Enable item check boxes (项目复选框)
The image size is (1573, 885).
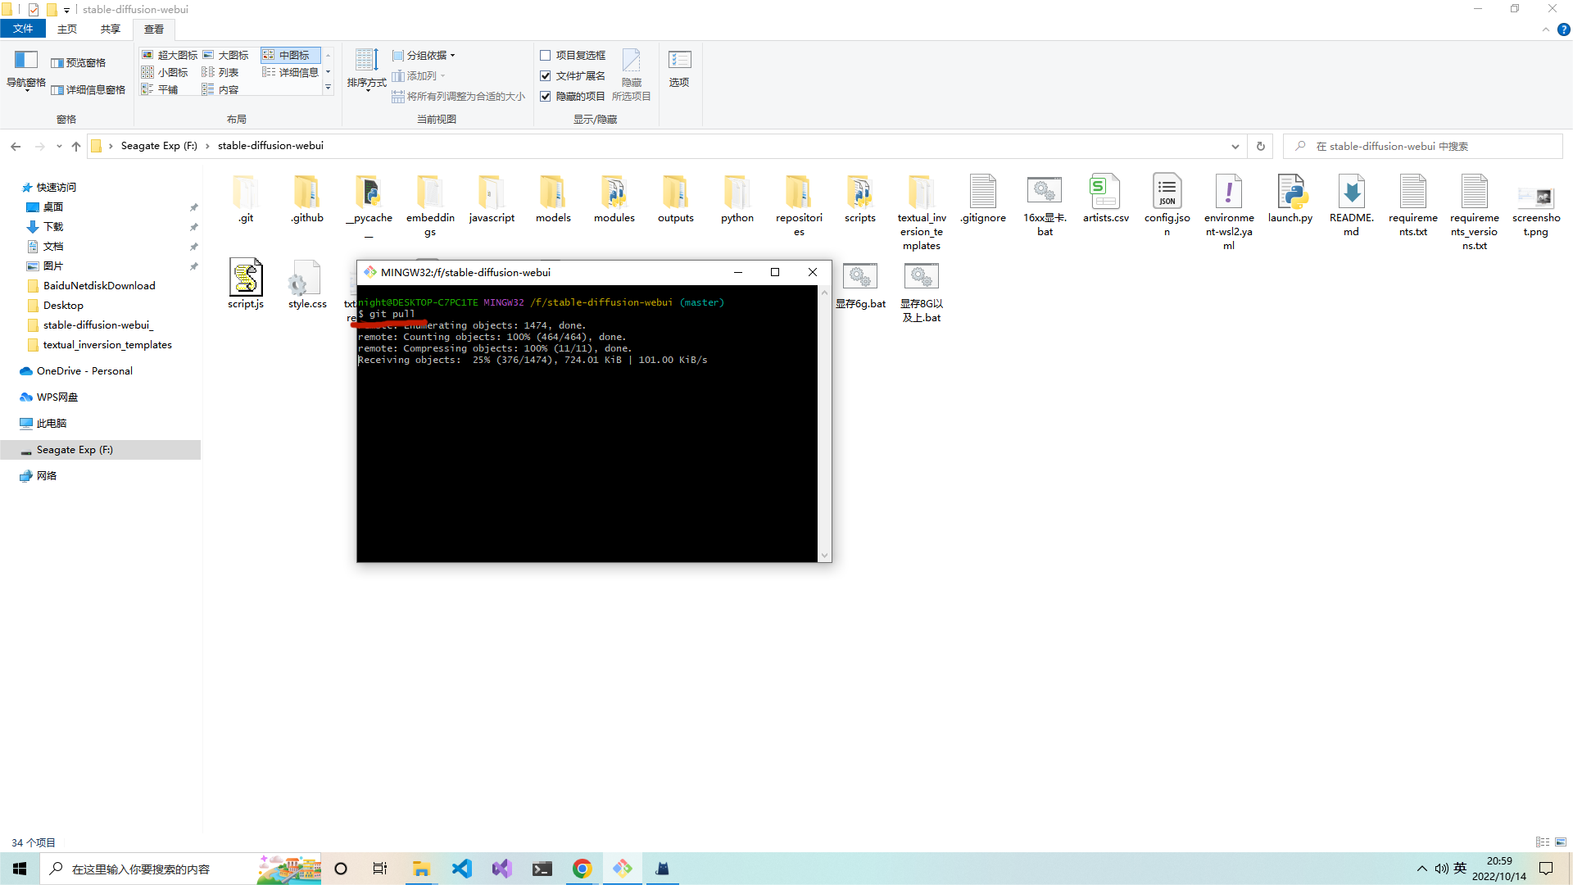[x=546, y=55]
